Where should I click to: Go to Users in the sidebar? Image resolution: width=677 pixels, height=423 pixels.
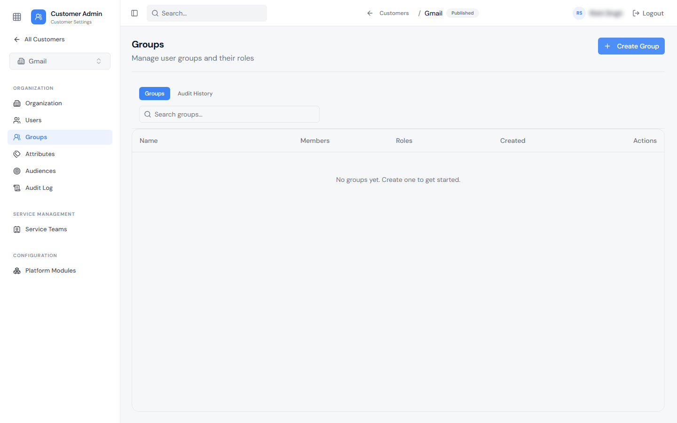60,120
